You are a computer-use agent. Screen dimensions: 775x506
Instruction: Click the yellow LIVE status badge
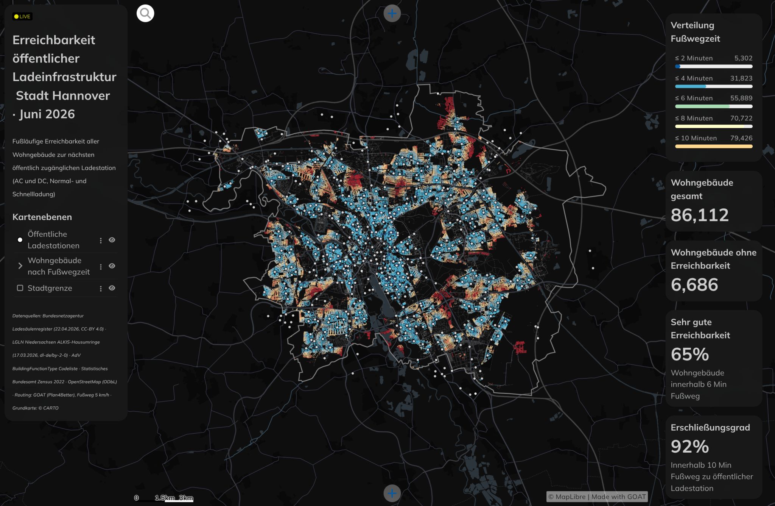click(22, 16)
